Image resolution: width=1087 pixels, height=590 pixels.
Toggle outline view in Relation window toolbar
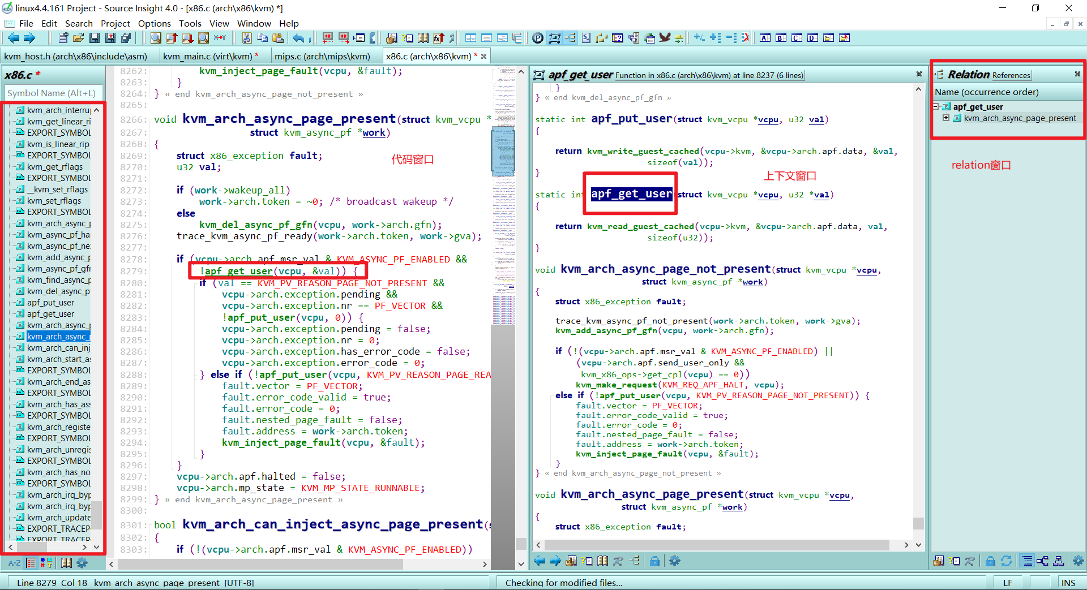[1027, 561]
